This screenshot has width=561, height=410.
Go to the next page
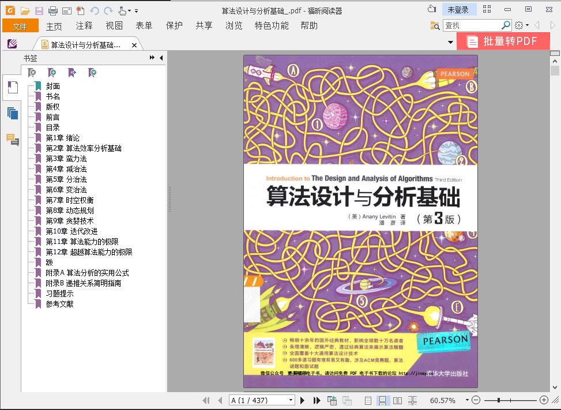302,400
